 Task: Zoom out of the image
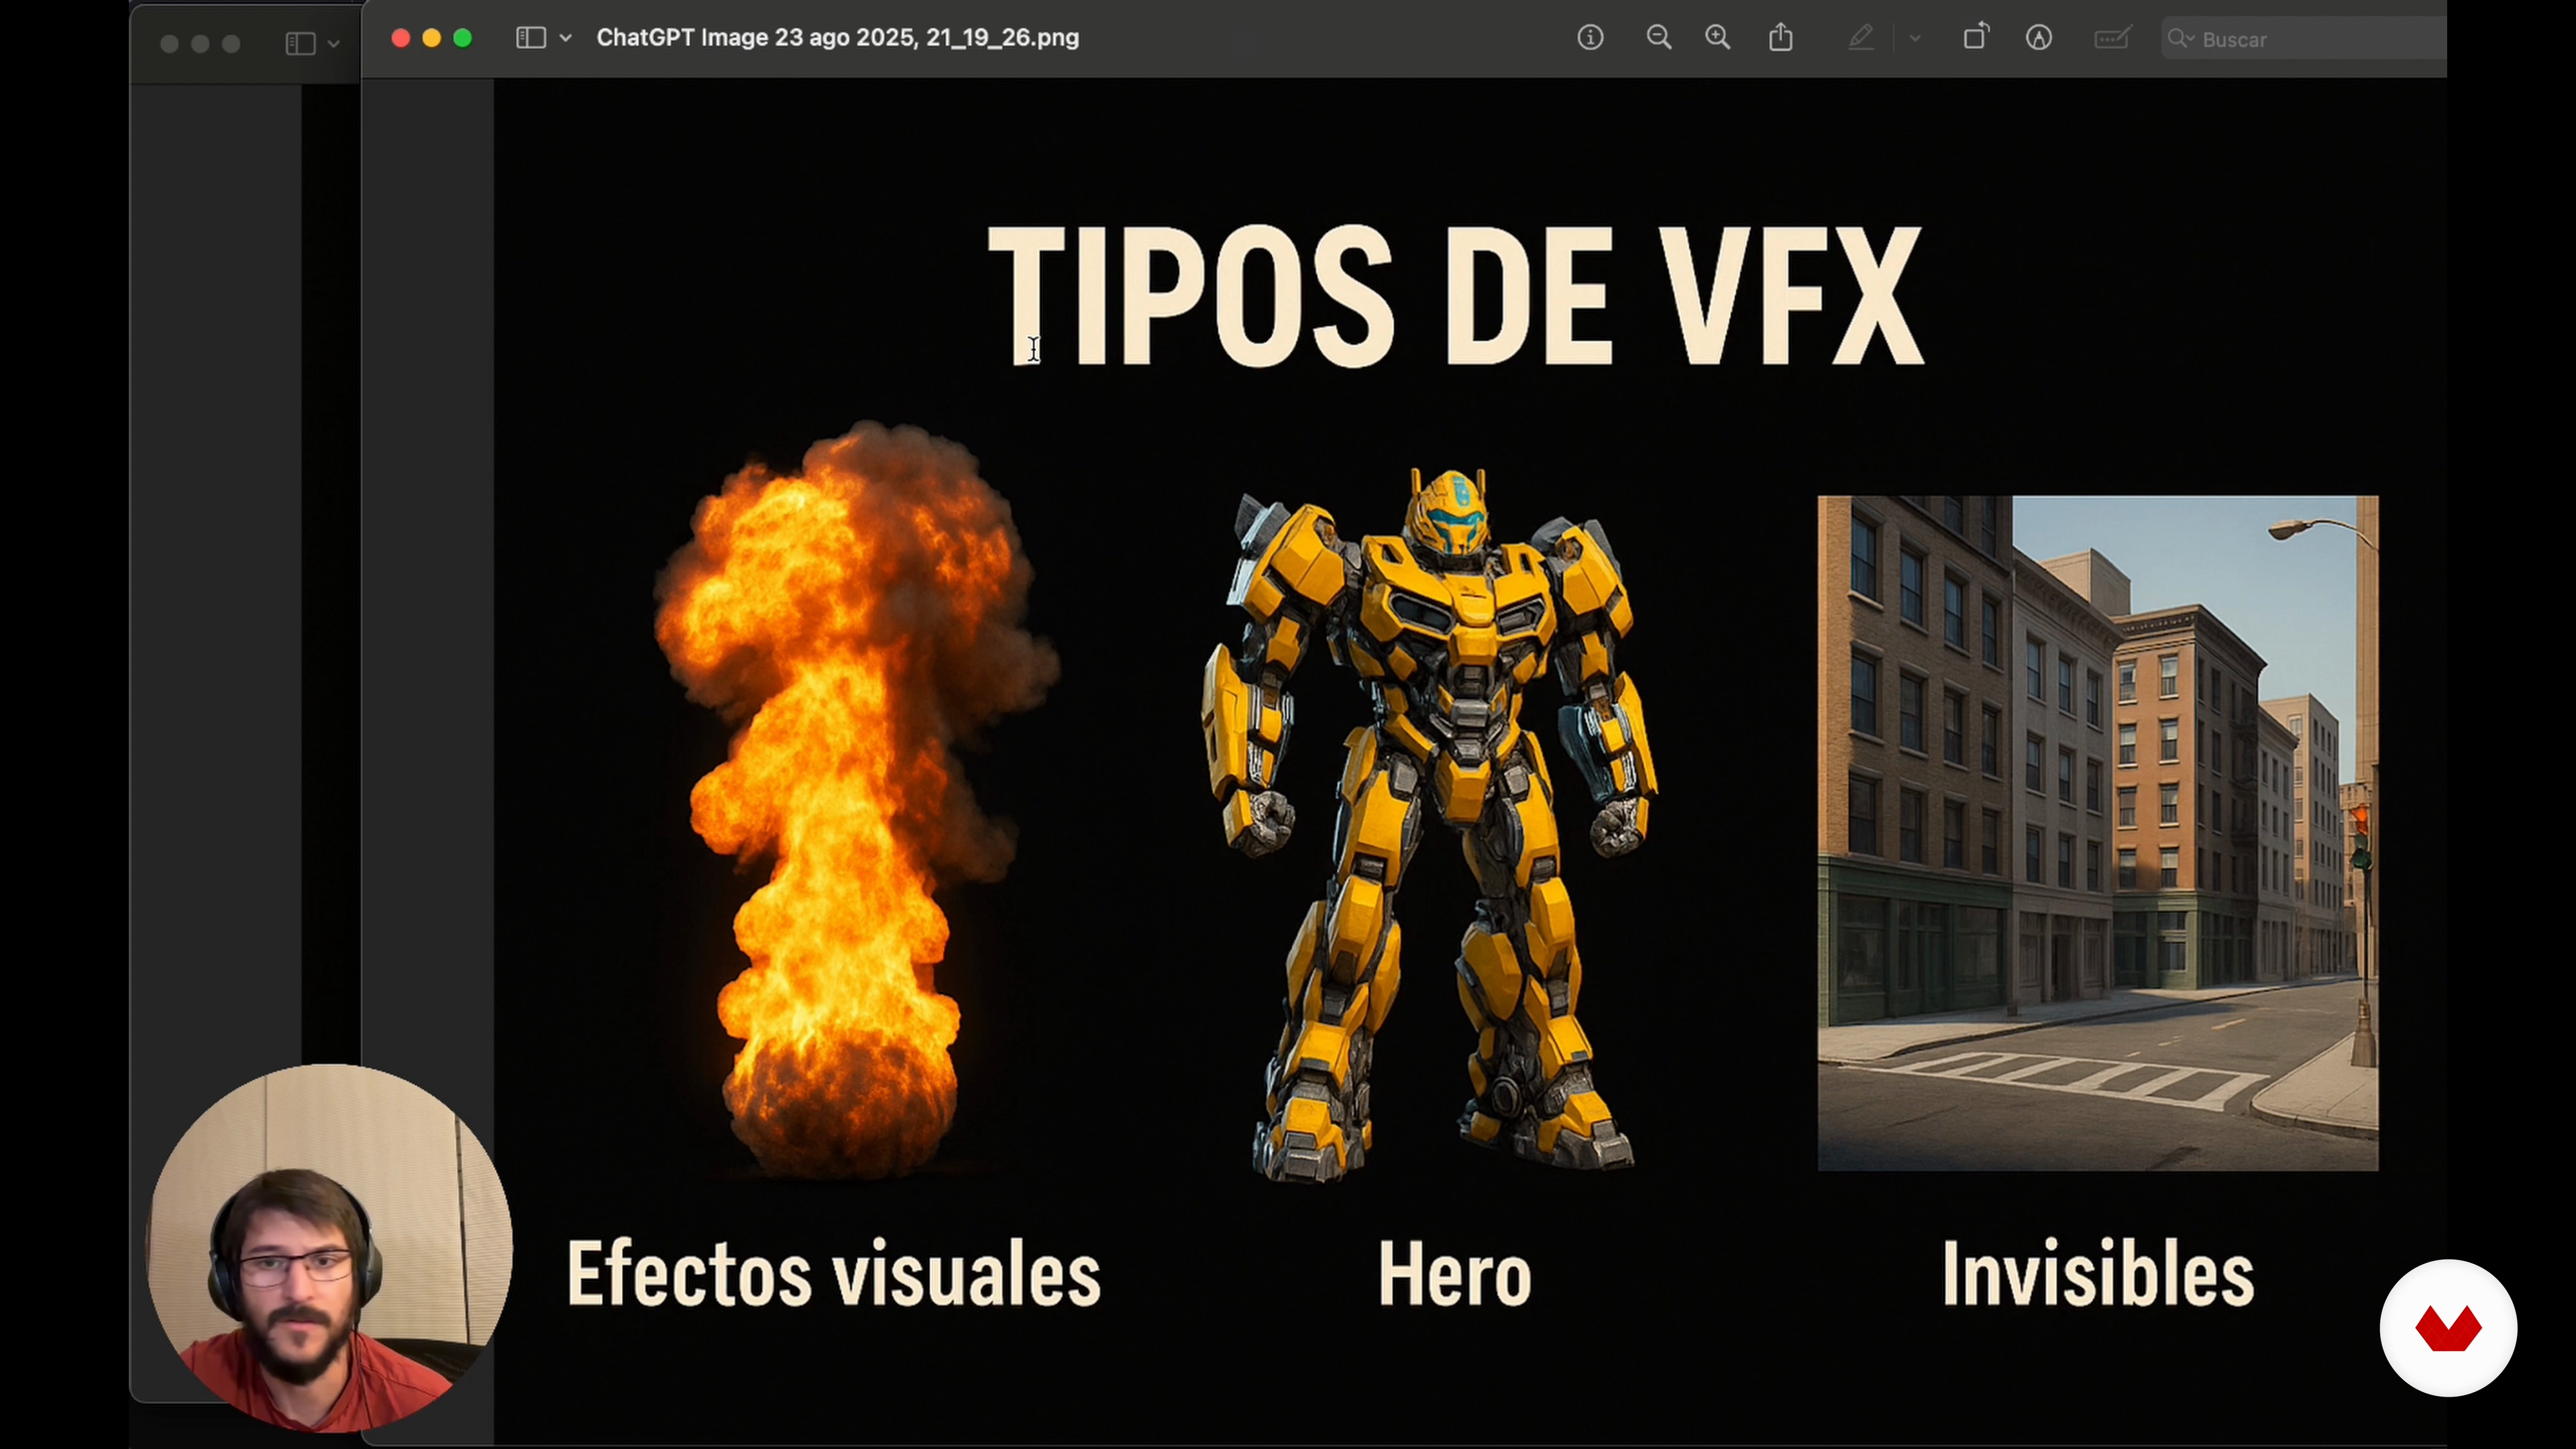[1659, 38]
